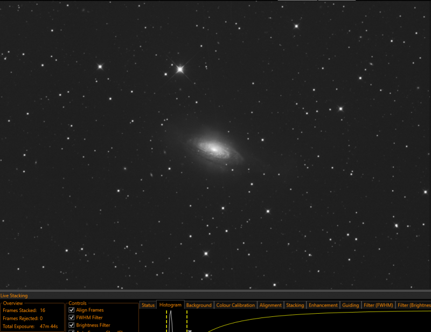The width and height of the screenshot is (431, 332).
Task: Open the Filter (Brightness) tab
Action: 413,305
